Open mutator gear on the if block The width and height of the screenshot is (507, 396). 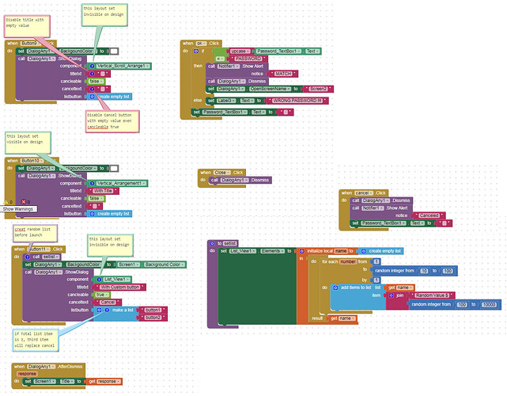(196, 51)
